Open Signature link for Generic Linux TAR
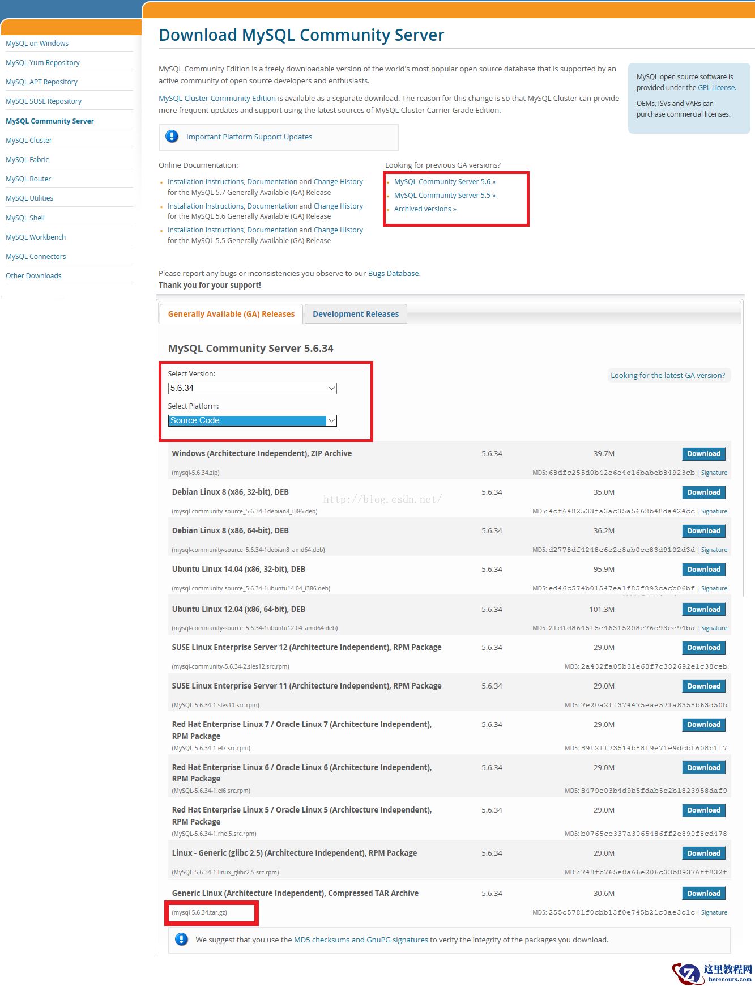 714,912
